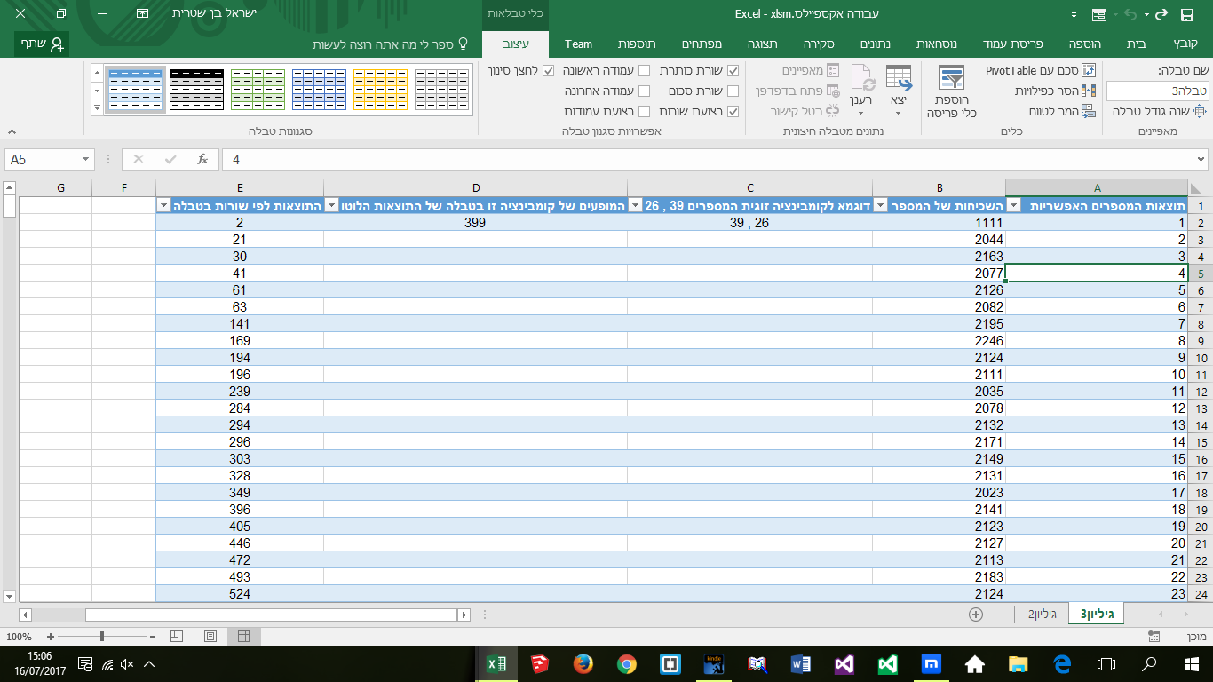Click the Summarize with PivotTable icon
The image size is (1213, 682).
click(1088, 70)
